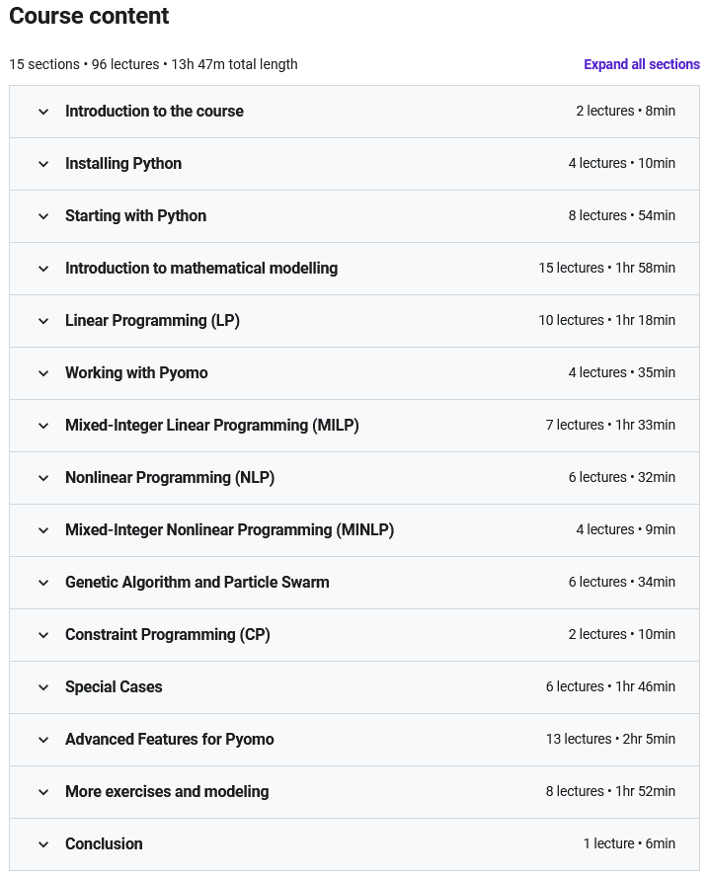Expand Introduction to mathematical modelling section
The width and height of the screenshot is (709, 878).
pyautogui.click(x=354, y=269)
